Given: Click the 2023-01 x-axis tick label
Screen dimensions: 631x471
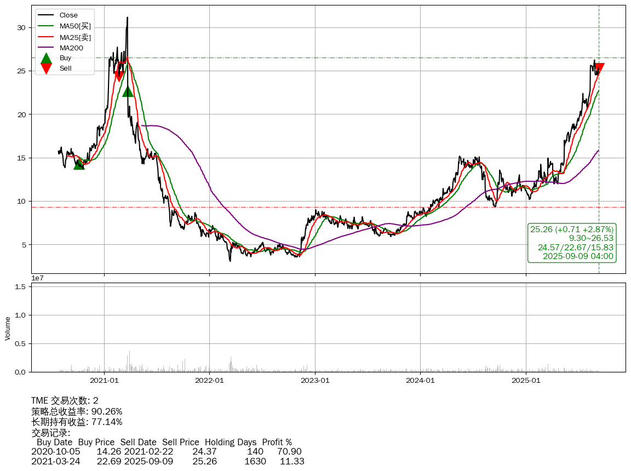Looking at the screenshot, I should [x=315, y=380].
